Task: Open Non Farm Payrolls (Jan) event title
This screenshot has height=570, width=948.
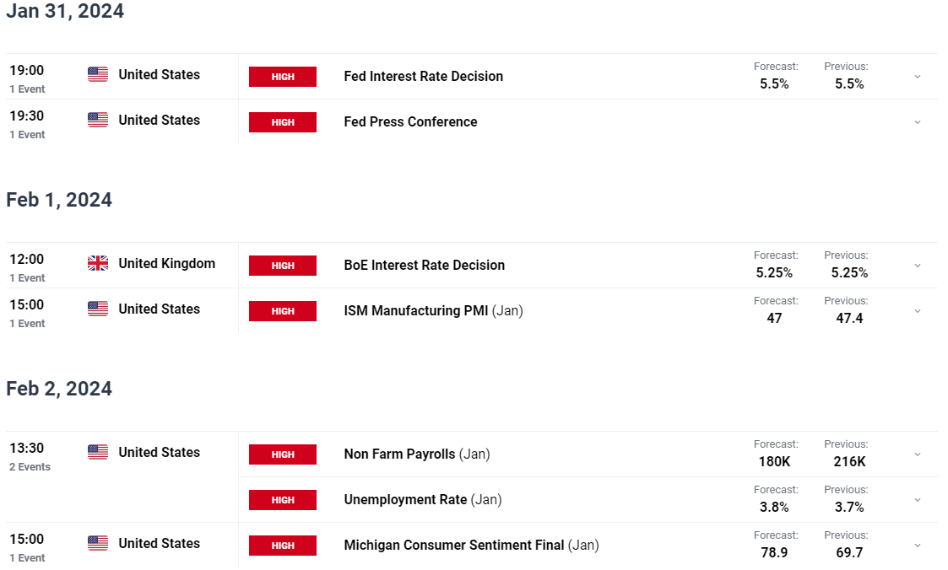Action: [x=416, y=454]
